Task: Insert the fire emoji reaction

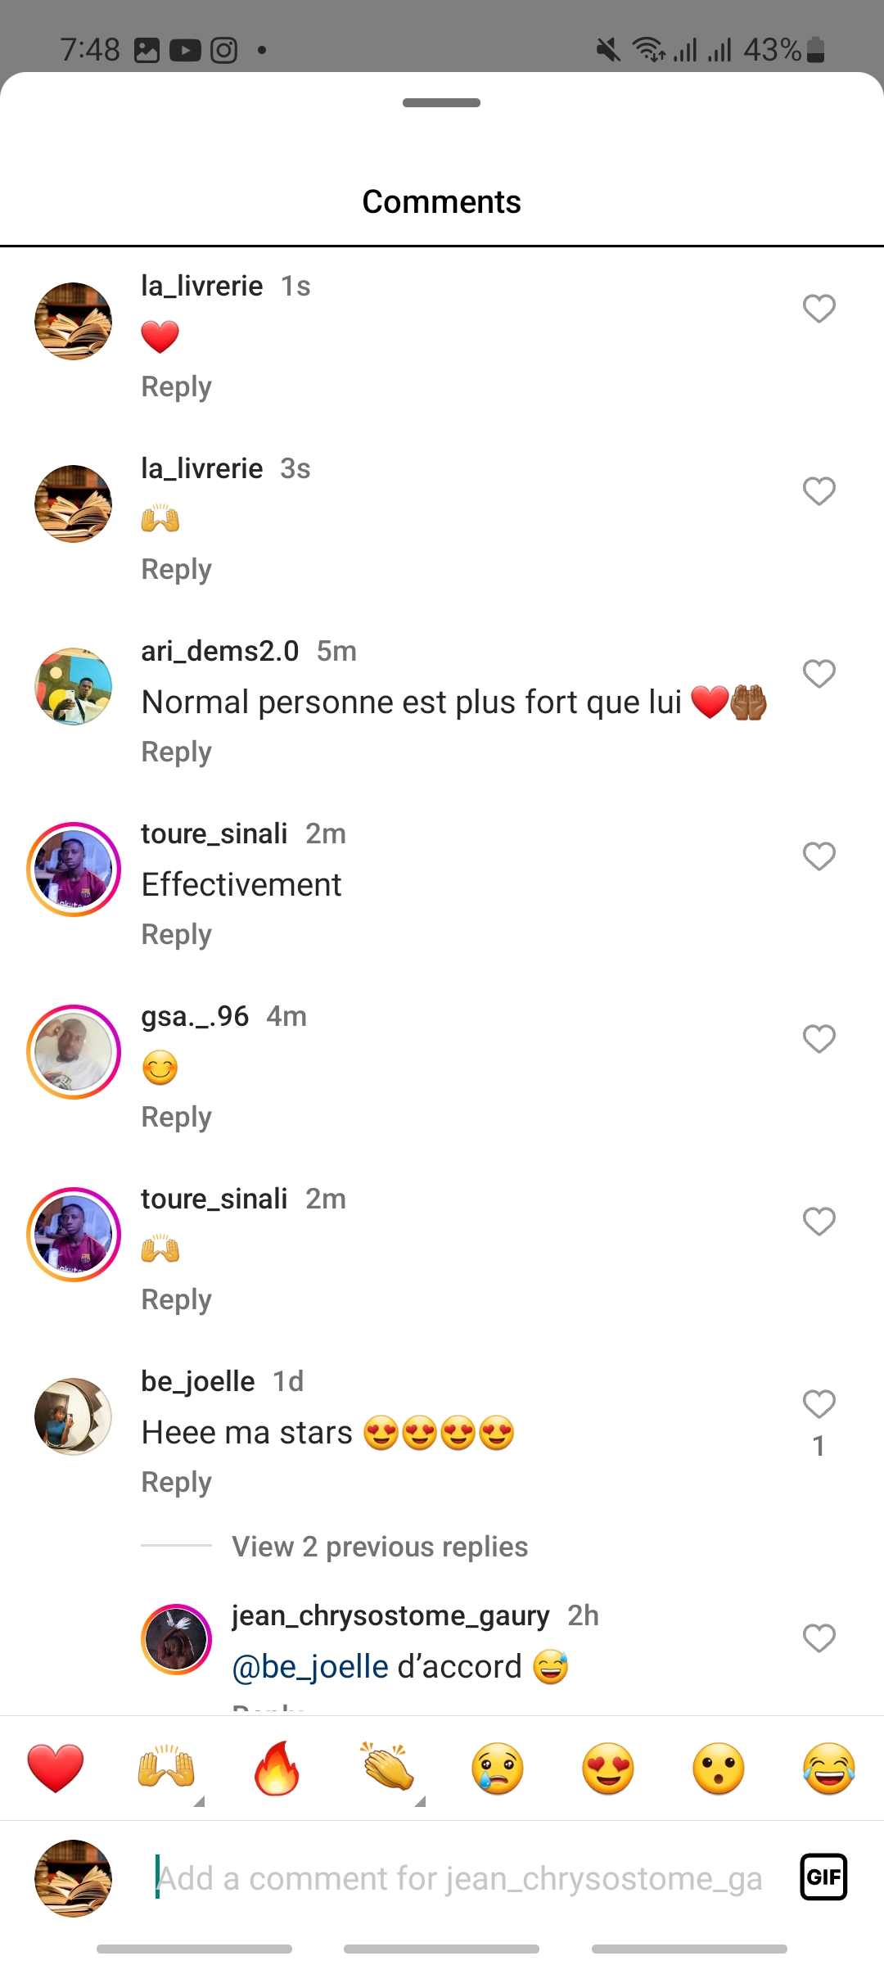Action: pyautogui.click(x=277, y=1768)
